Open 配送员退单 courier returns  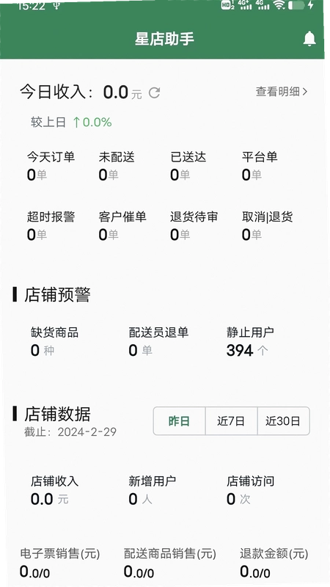pos(158,341)
